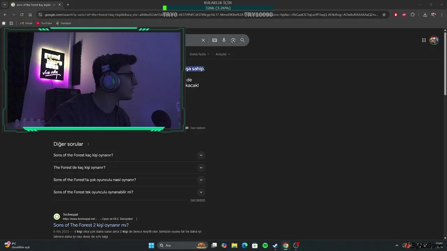Image resolution: width=447 pixels, height=251 pixels.
Task: Open the weather widget showing 9°C
Action: pos(17,245)
